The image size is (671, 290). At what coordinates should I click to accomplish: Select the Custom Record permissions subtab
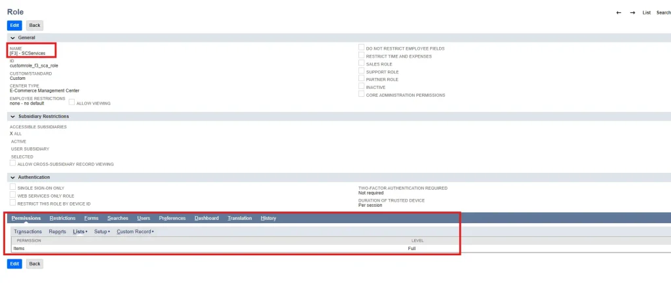point(135,231)
